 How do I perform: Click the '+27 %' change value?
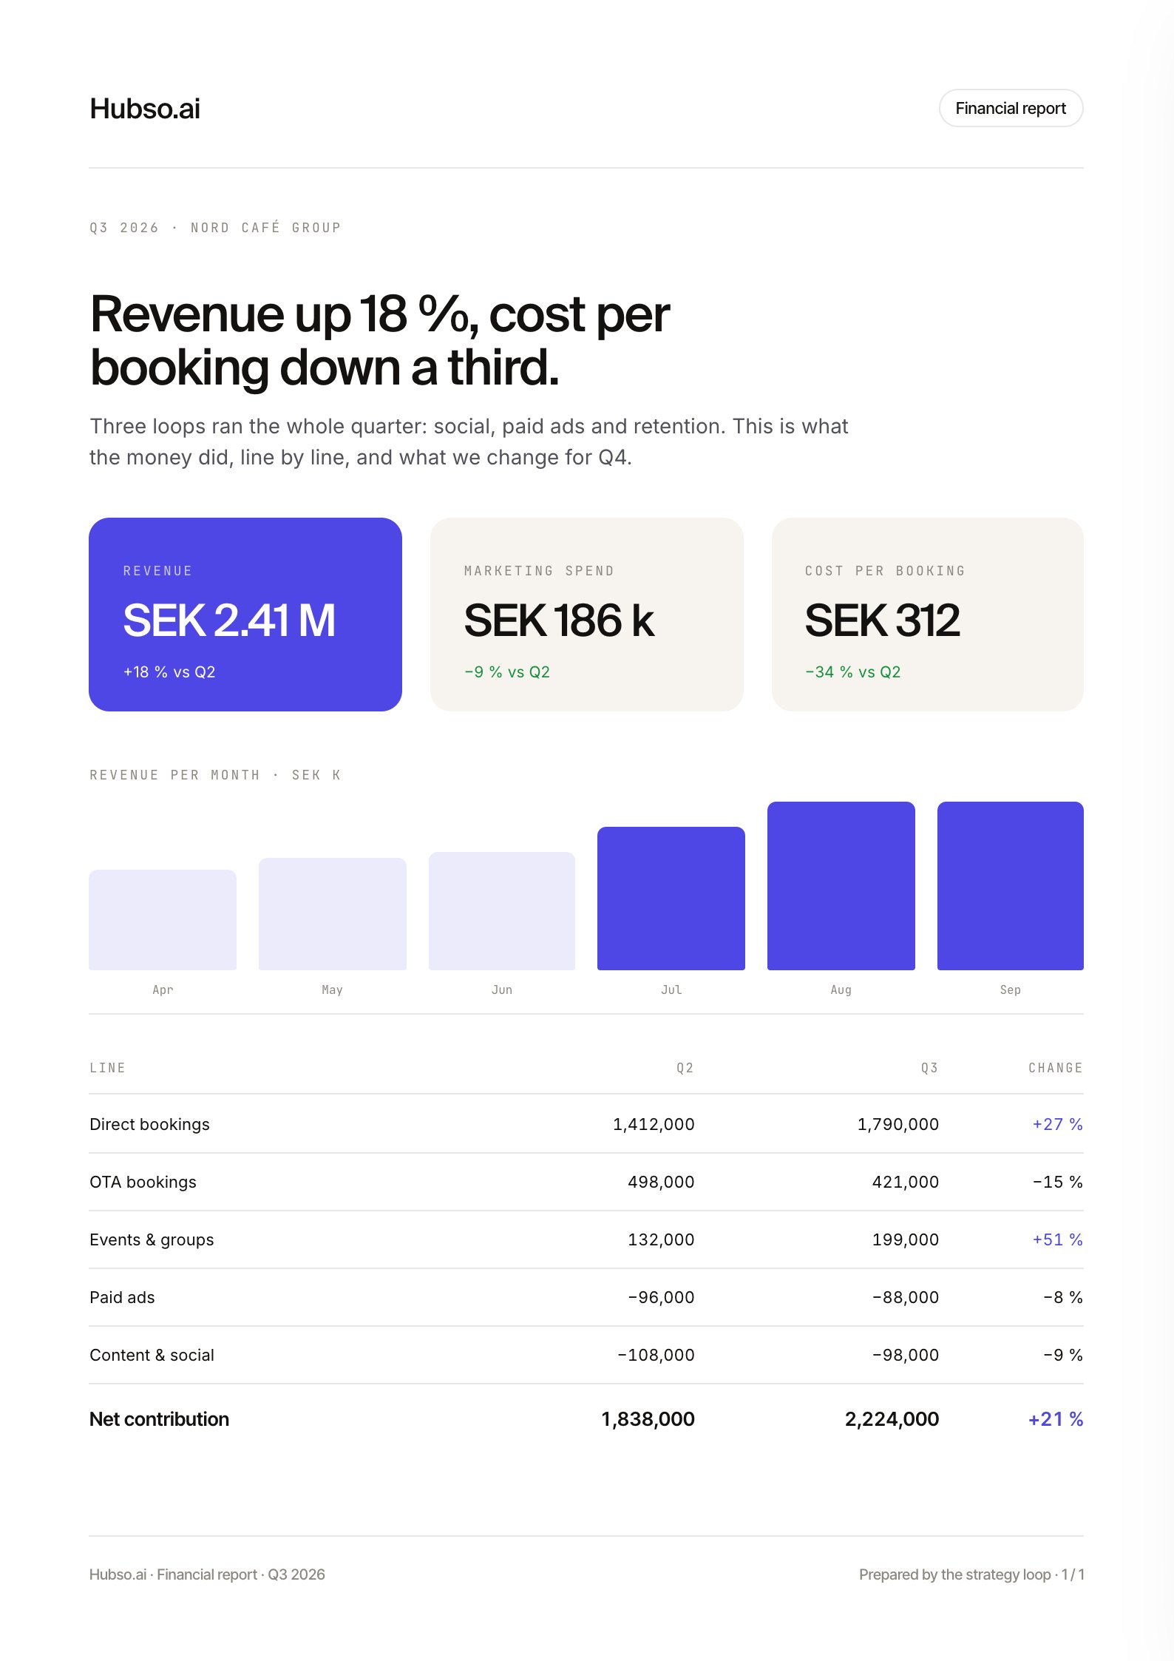1057,1124
